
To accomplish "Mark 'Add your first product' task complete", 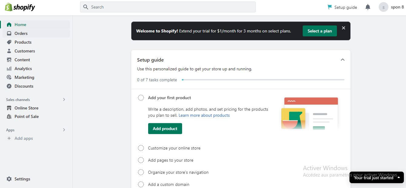I will 141,98.
